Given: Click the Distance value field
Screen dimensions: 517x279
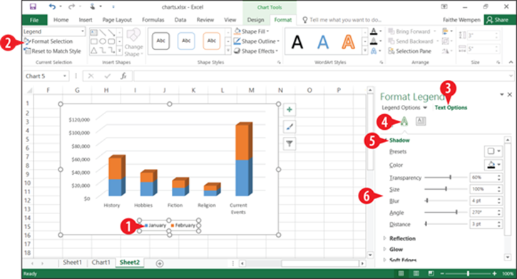Looking at the screenshot, I should pyautogui.click(x=483, y=224).
